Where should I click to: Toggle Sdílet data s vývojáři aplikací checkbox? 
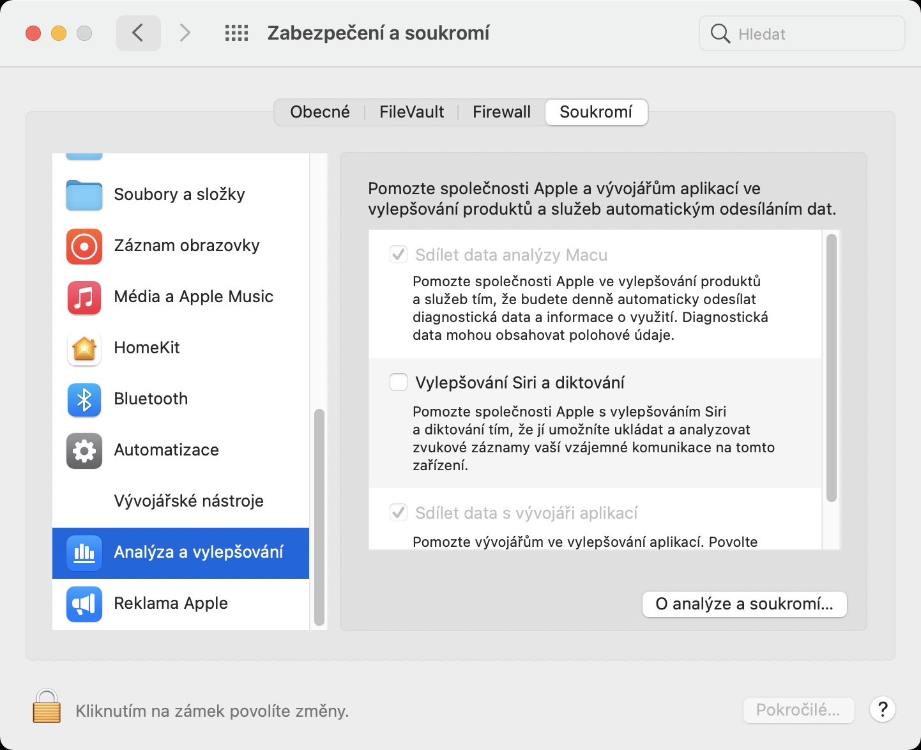click(x=399, y=512)
